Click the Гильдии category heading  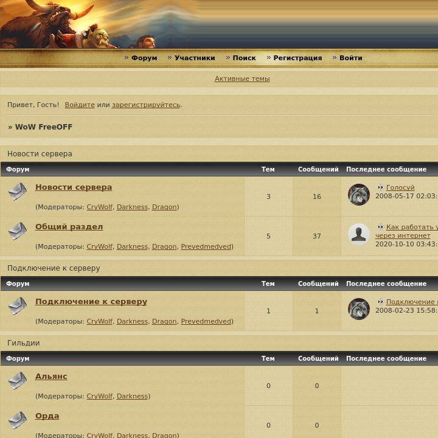click(x=24, y=343)
